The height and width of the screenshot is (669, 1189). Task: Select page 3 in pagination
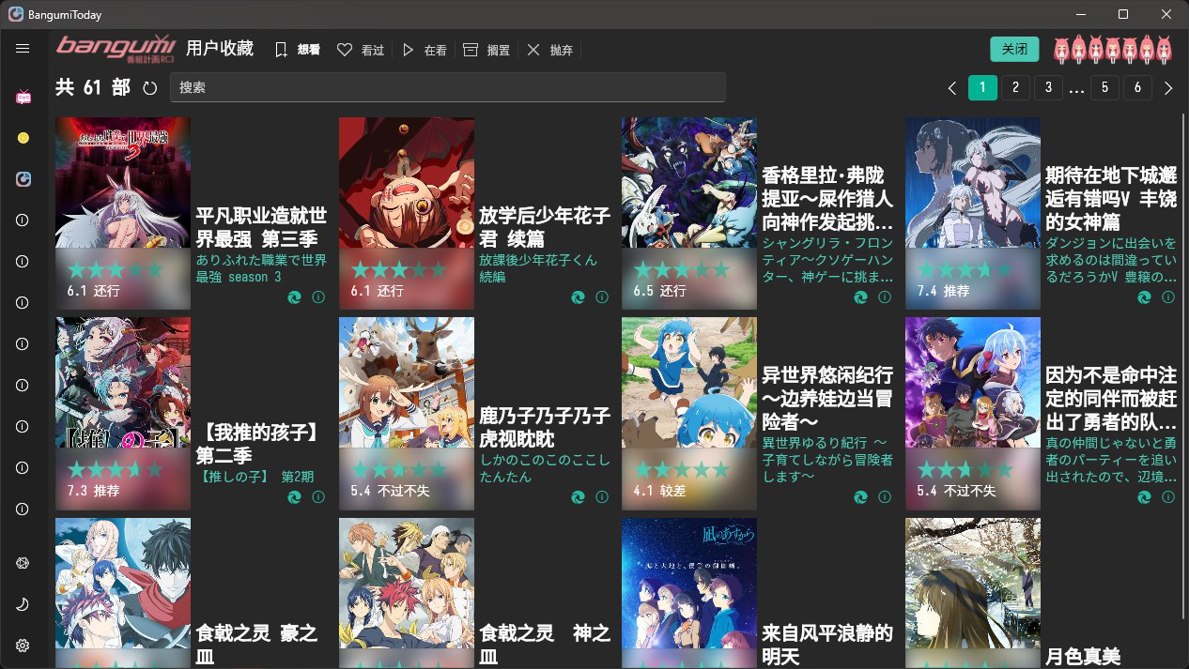[1048, 87]
